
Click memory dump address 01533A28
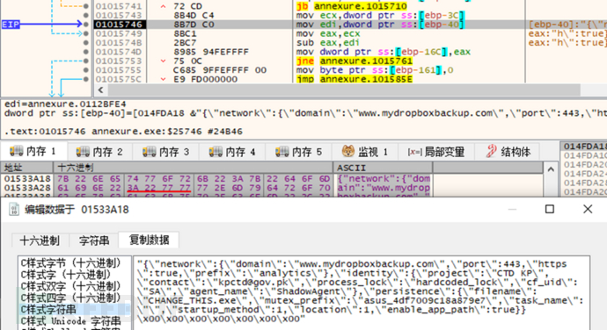27,188
